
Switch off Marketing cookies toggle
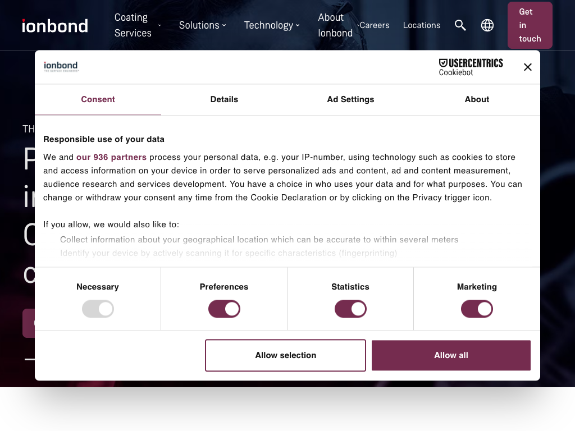477,309
